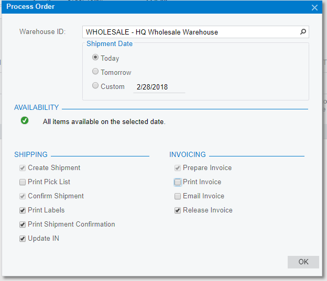Enable the Print Pick List checkbox
327x281 pixels.
pyautogui.click(x=23, y=182)
